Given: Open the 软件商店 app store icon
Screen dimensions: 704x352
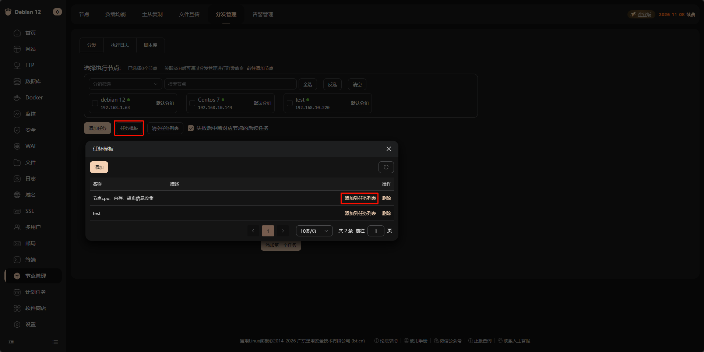Looking at the screenshot, I should click(17, 308).
